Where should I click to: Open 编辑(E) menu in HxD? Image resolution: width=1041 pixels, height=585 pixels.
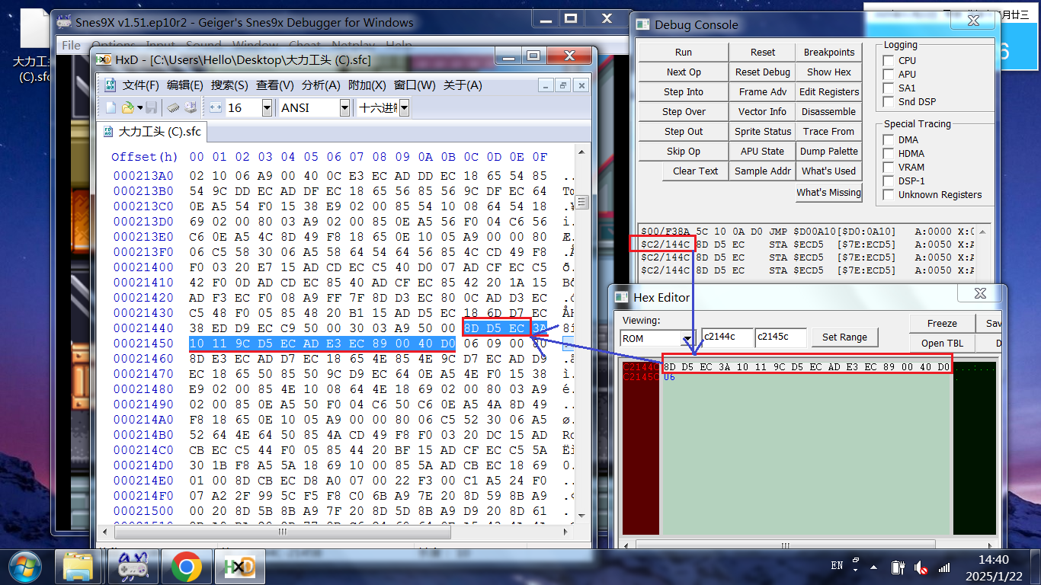(x=185, y=85)
